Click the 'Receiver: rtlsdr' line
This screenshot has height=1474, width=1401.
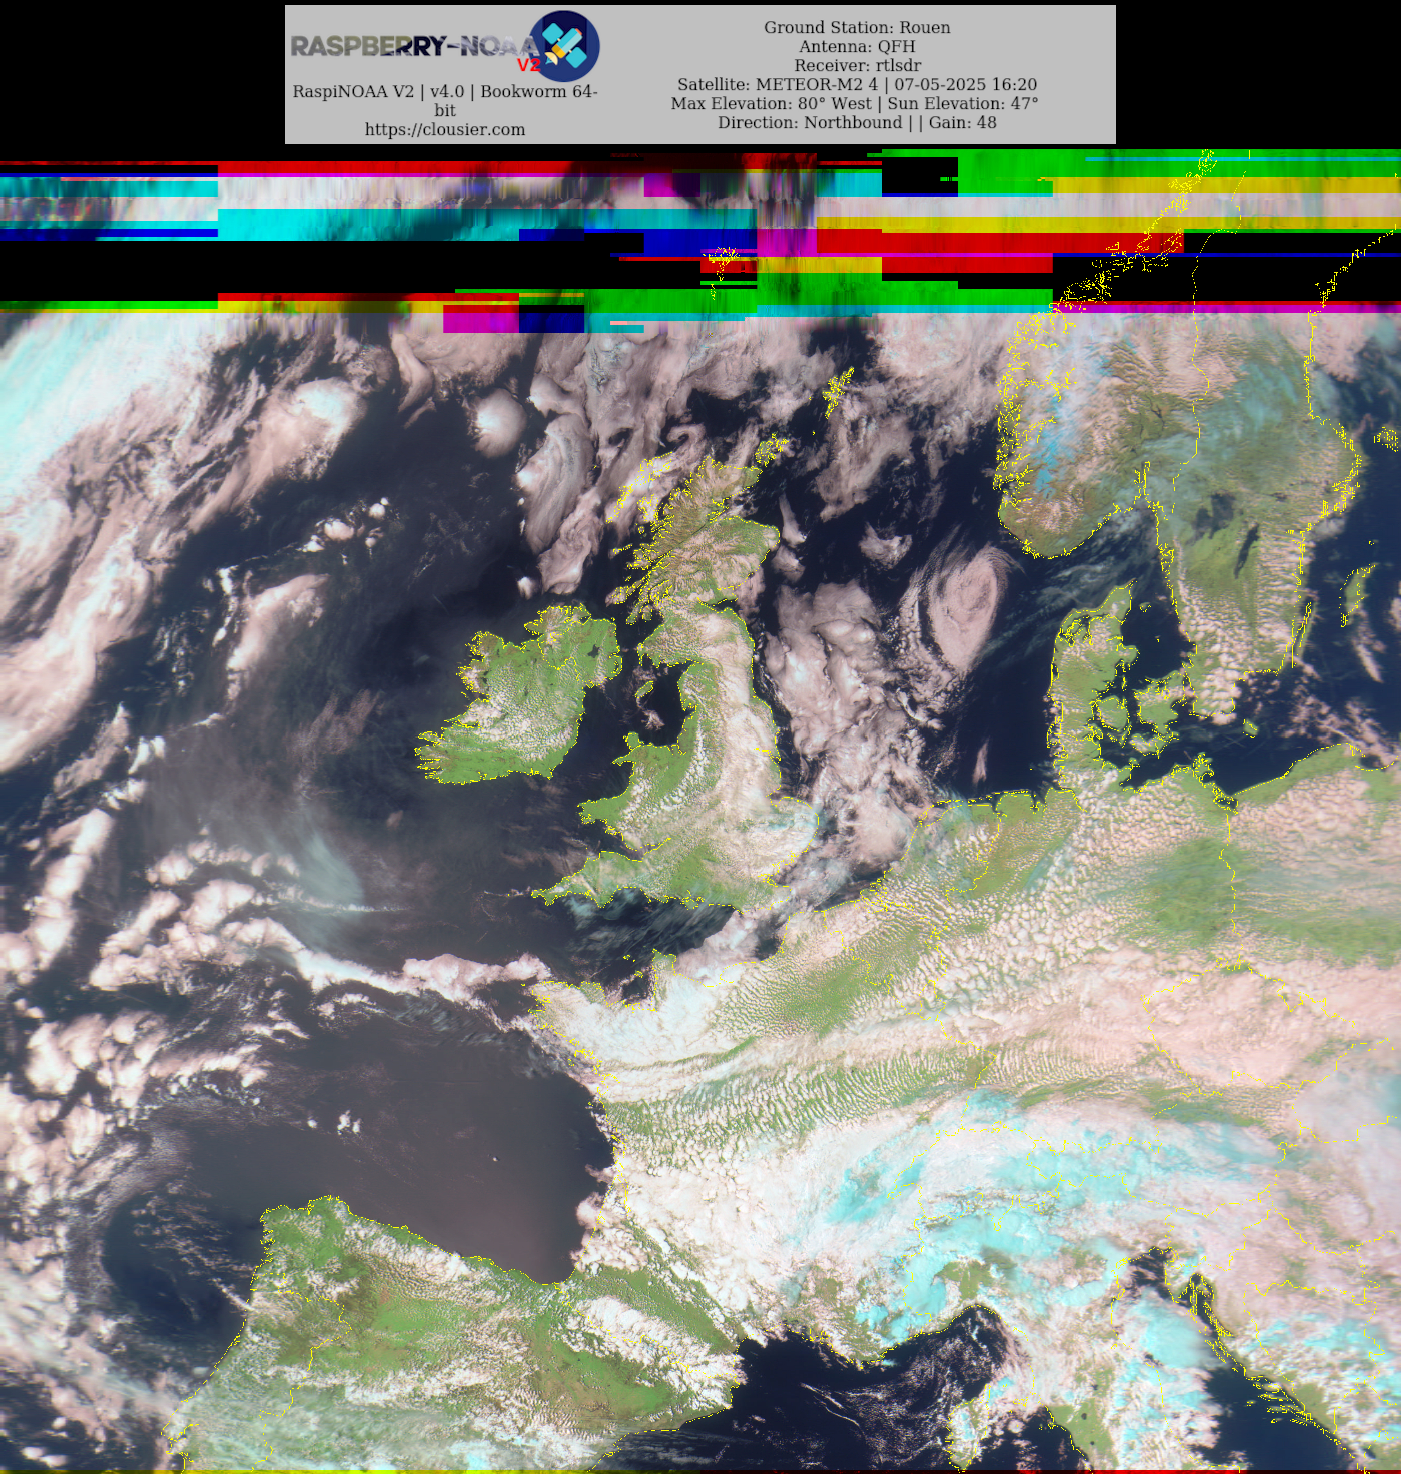pyautogui.click(x=857, y=65)
